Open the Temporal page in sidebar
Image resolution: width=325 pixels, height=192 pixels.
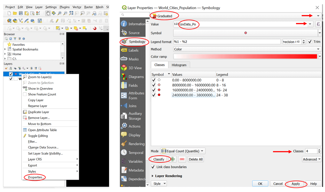(133, 153)
